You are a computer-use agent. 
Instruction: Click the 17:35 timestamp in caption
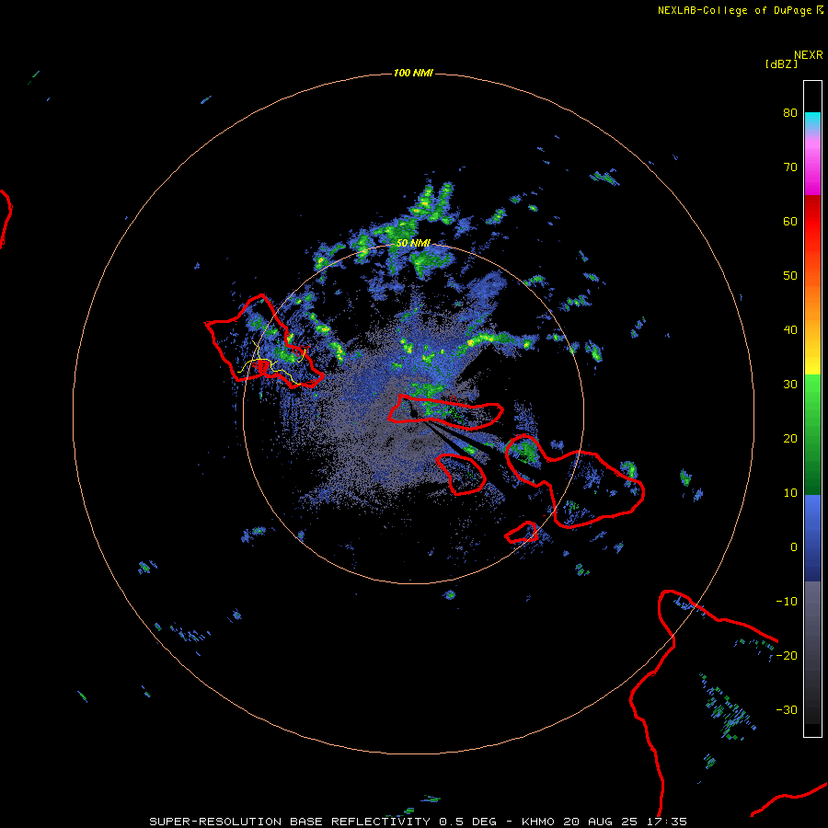point(666,822)
